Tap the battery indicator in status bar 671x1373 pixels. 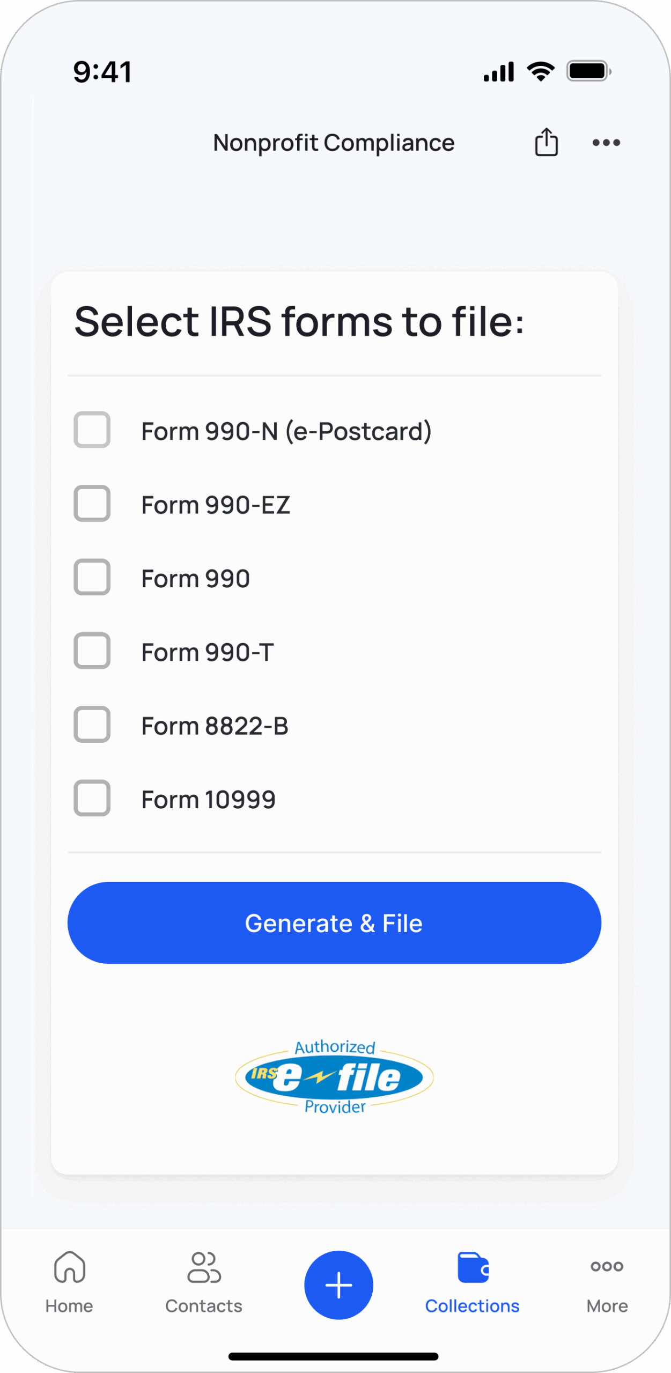coord(589,71)
